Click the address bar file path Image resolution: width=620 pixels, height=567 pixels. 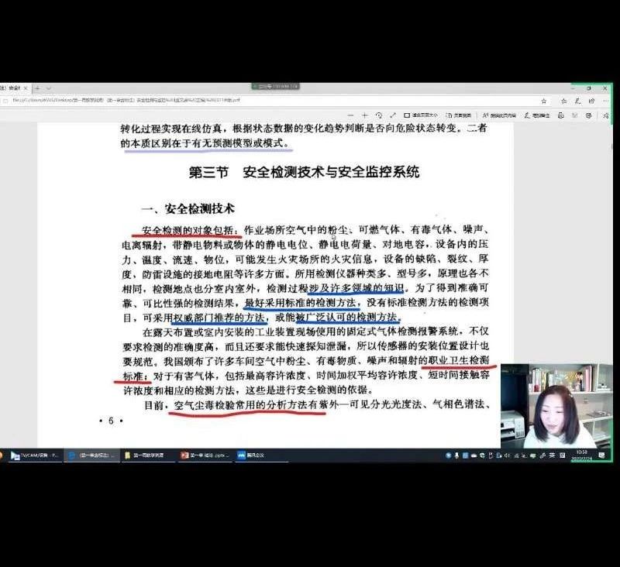click(126, 101)
